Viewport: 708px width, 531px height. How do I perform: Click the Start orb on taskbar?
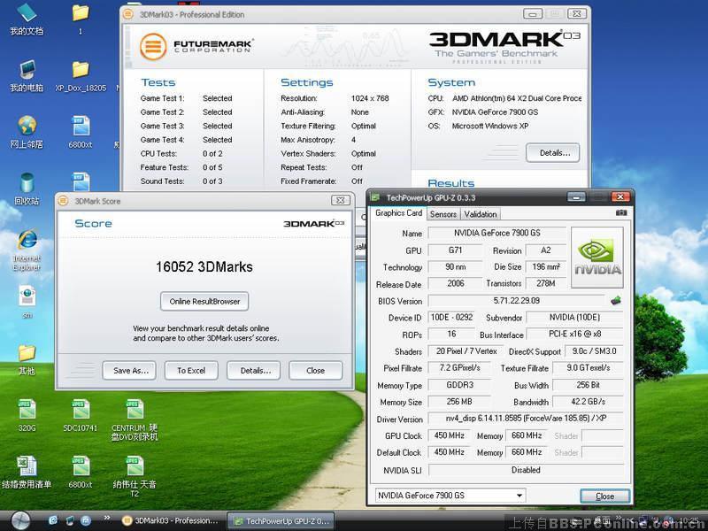point(20,520)
